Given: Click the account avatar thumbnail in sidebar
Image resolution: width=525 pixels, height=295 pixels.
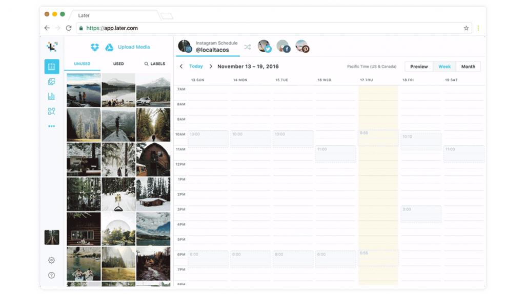Looking at the screenshot, I should pyautogui.click(x=52, y=237).
